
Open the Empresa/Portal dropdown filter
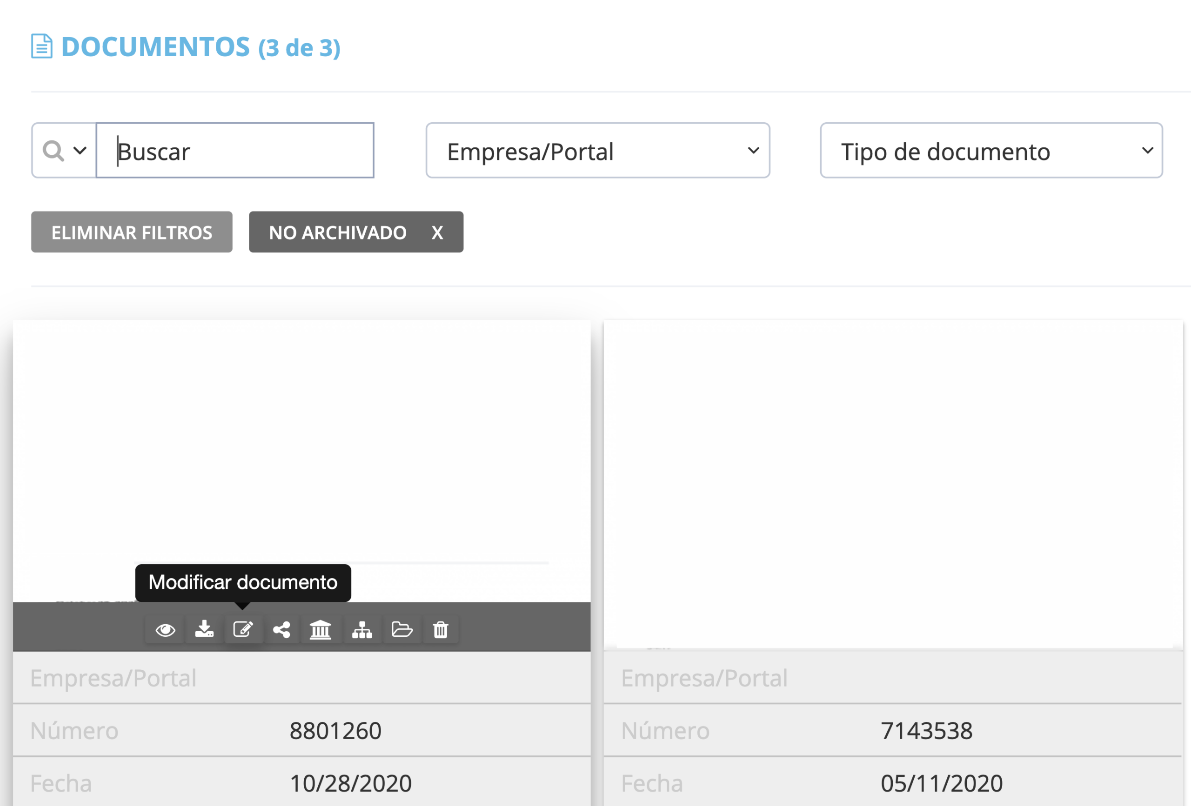(x=597, y=151)
